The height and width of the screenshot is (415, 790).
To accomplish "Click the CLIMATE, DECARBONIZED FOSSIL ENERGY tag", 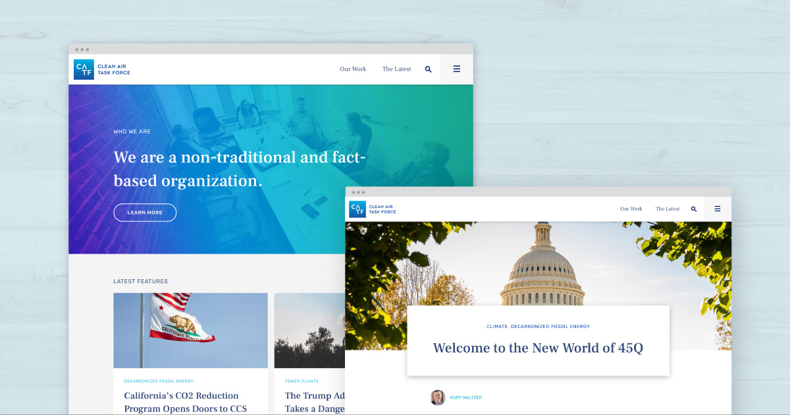I will point(538,326).
